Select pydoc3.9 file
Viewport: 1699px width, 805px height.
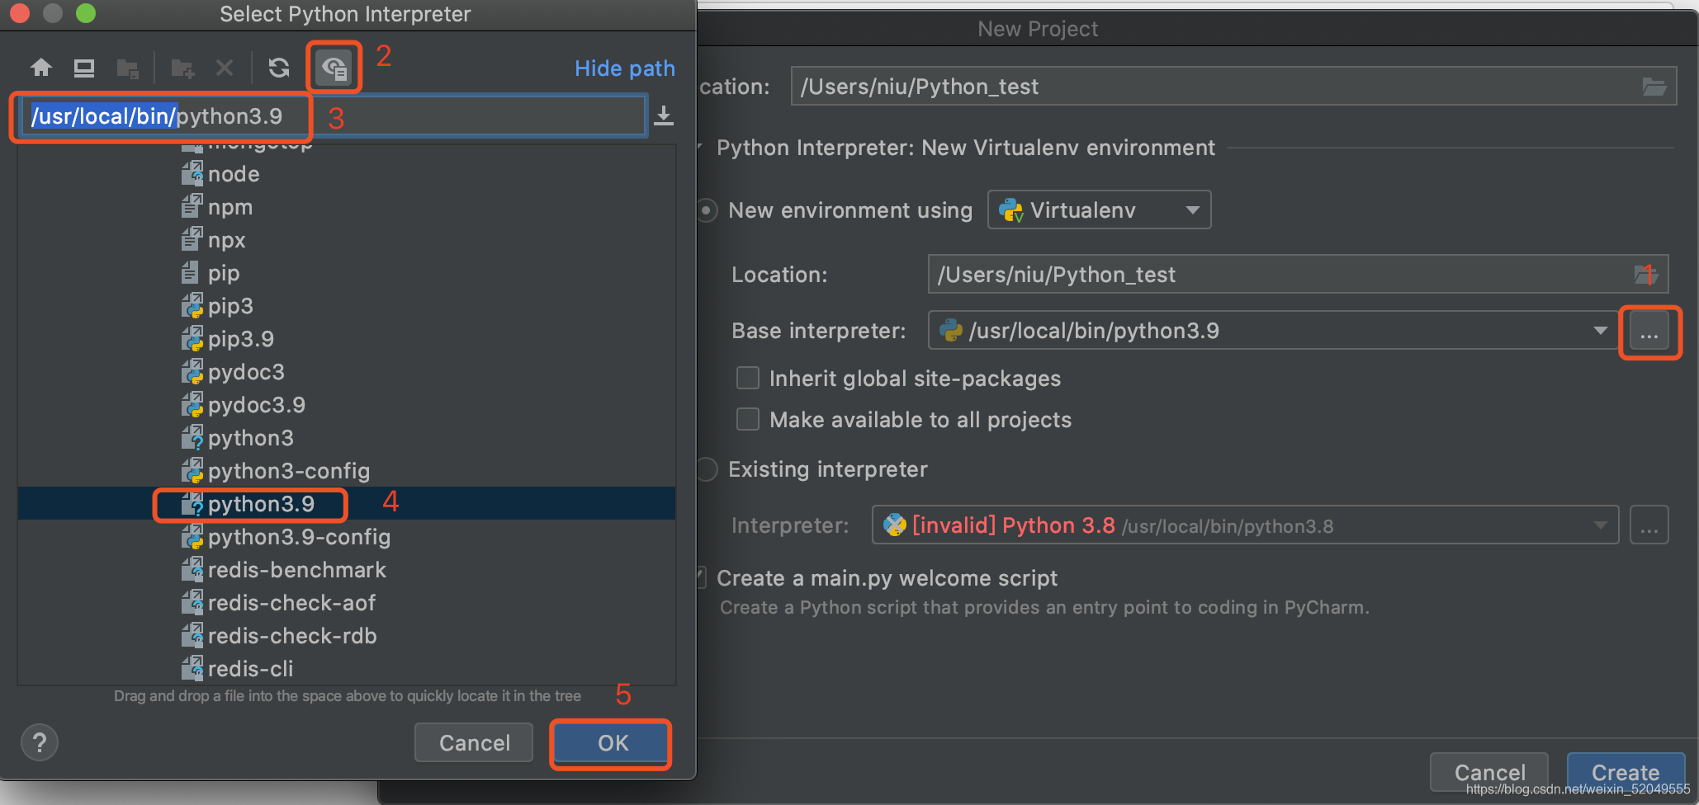click(x=347, y=405)
